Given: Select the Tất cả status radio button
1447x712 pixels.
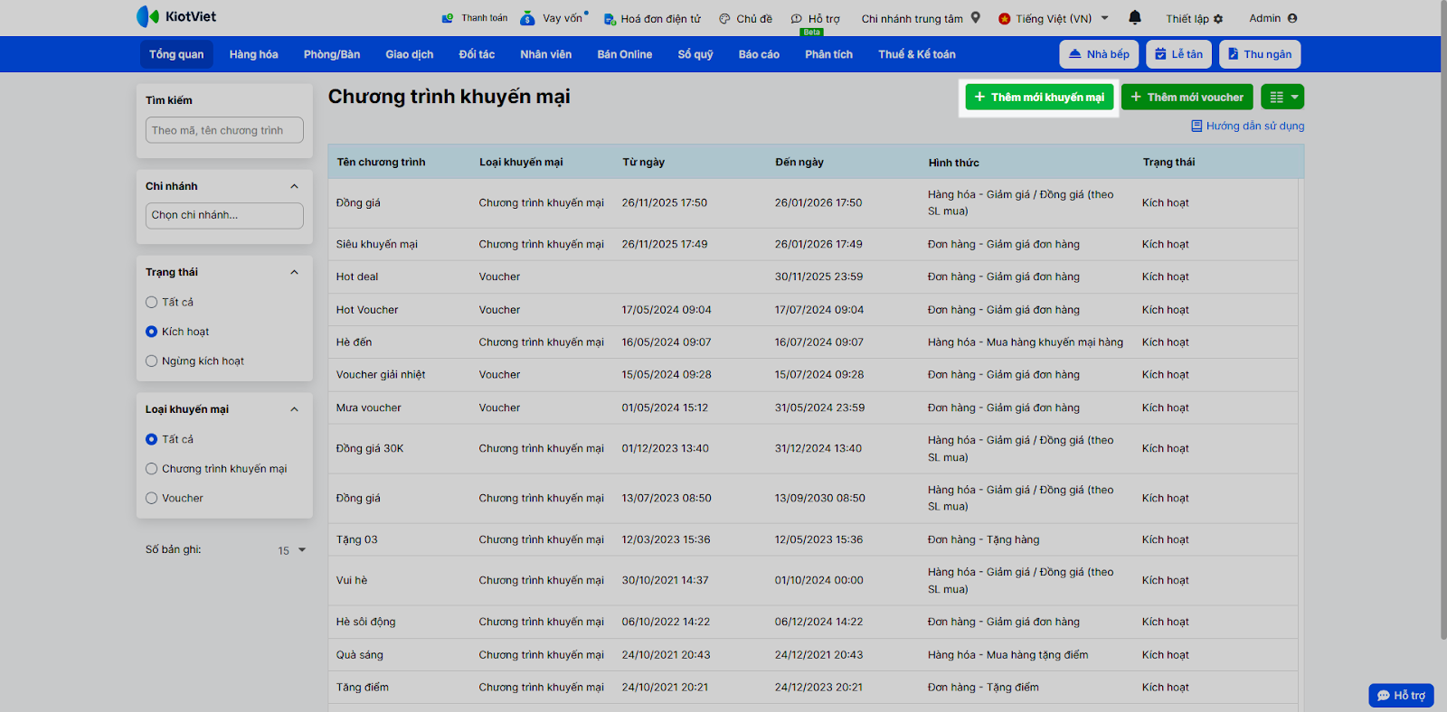Looking at the screenshot, I should [x=152, y=303].
